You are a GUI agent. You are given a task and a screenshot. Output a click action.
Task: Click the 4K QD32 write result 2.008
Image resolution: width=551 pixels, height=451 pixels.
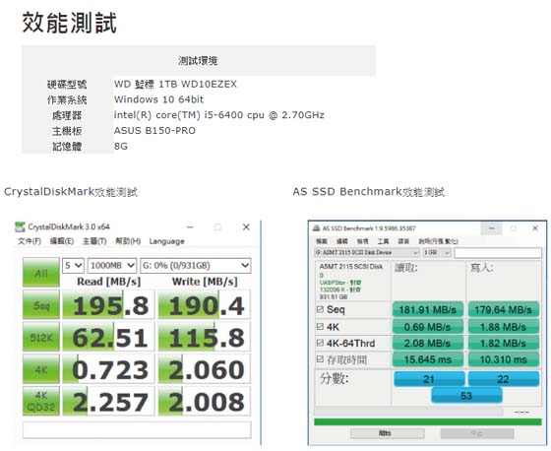click(205, 401)
